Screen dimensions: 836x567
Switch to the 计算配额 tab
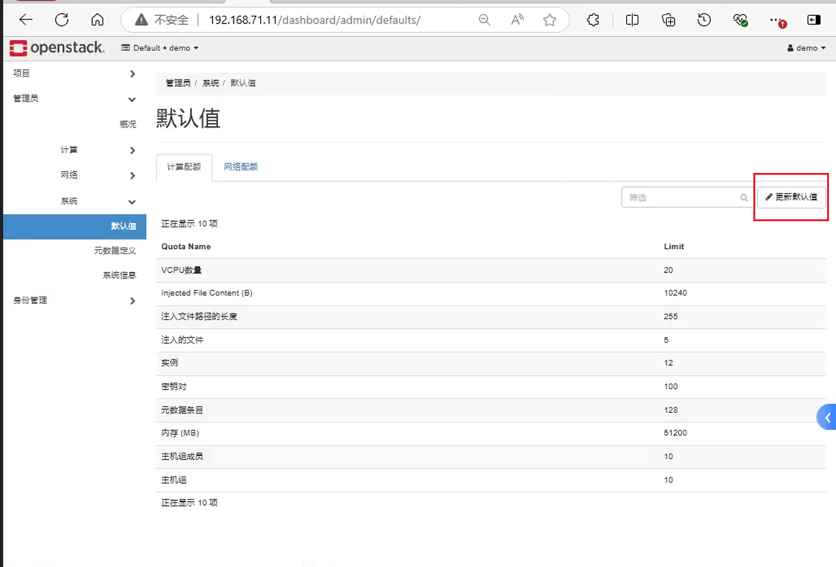pos(184,167)
